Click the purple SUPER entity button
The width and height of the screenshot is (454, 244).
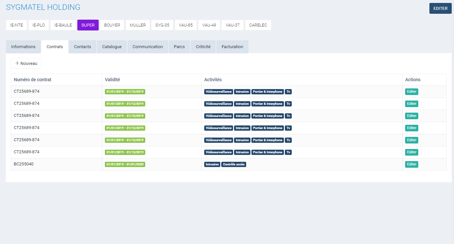pyautogui.click(x=88, y=25)
